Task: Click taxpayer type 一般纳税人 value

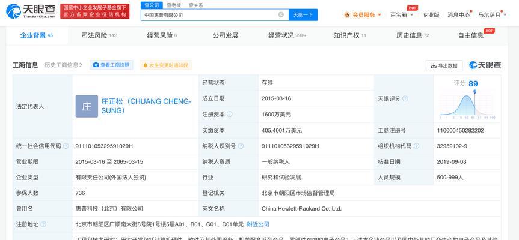Action: pos(275,162)
